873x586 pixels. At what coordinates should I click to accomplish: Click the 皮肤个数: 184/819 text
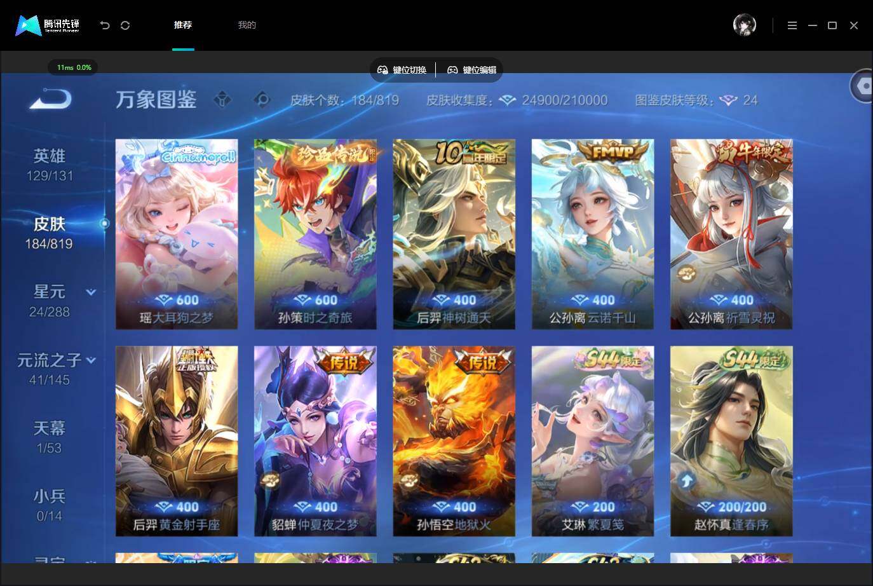tap(344, 100)
